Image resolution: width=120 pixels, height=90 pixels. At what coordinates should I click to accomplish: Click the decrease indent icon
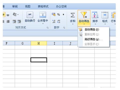point(14,21)
